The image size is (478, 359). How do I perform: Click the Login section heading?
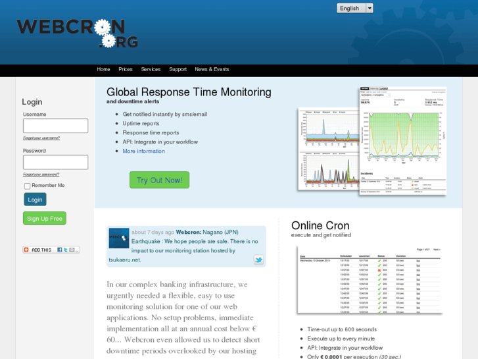[32, 102]
